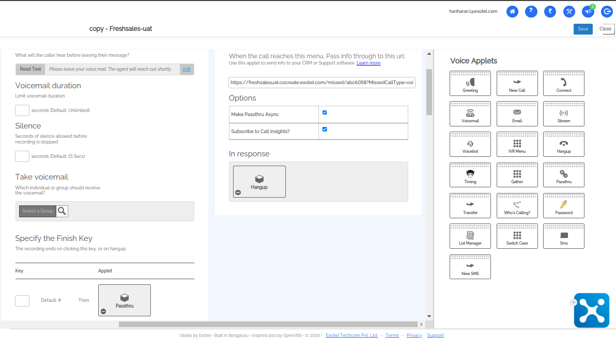Image resolution: width=616 pixels, height=338 pixels.
Task: Open the tools settings icon
Action: 569,11
